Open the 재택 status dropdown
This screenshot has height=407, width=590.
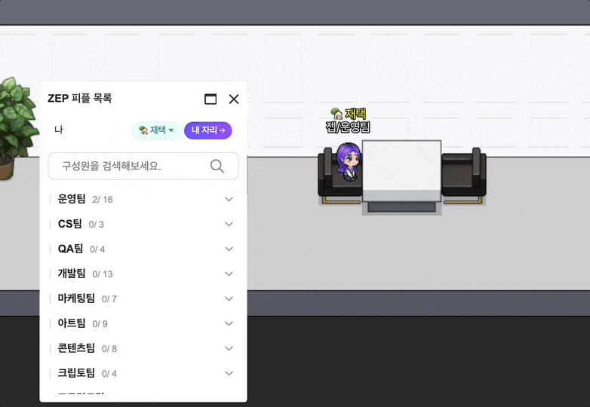(156, 130)
